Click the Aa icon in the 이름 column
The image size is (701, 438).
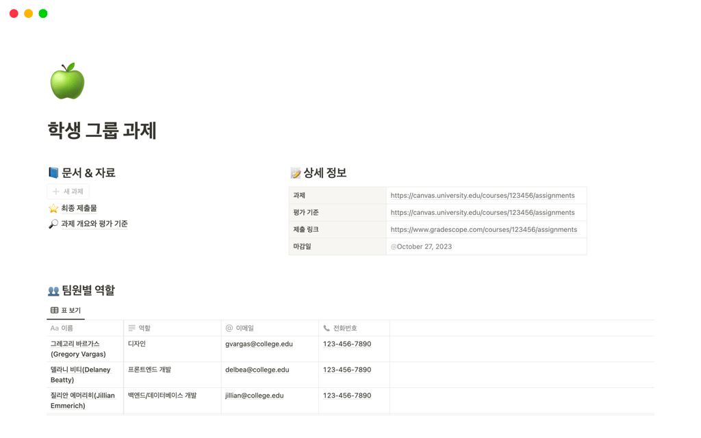coord(55,328)
